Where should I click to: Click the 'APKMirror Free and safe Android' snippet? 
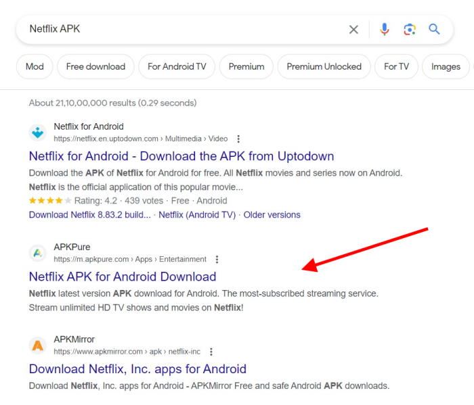[290, 386]
